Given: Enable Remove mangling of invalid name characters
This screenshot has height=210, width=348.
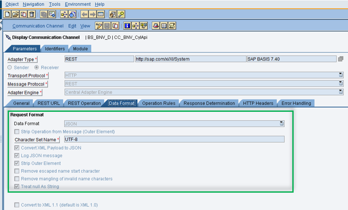Looking at the screenshot, I should pos(17,179).
